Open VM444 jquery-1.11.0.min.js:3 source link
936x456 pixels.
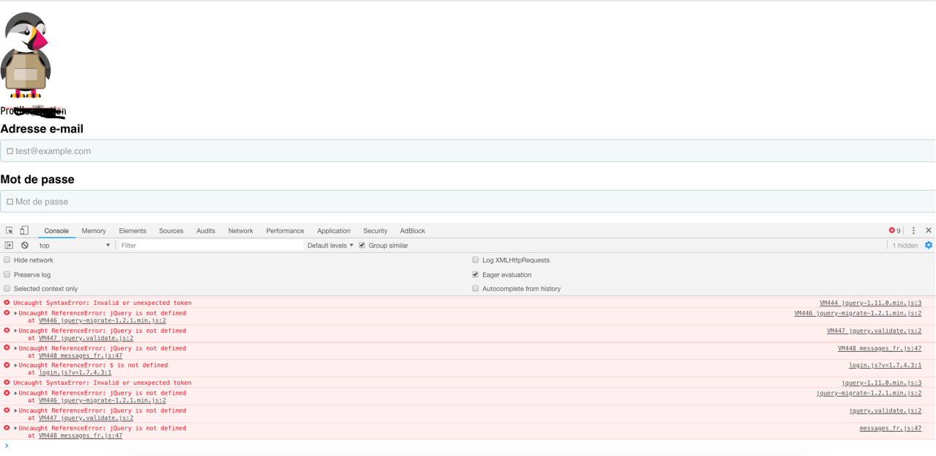tap(871, 303)
